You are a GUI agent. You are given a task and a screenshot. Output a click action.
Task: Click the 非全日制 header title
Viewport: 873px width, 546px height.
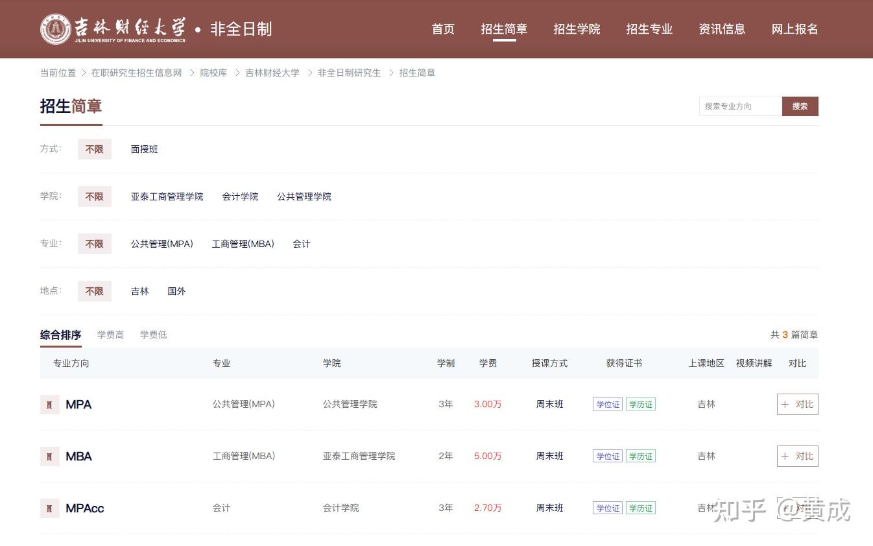241,29
